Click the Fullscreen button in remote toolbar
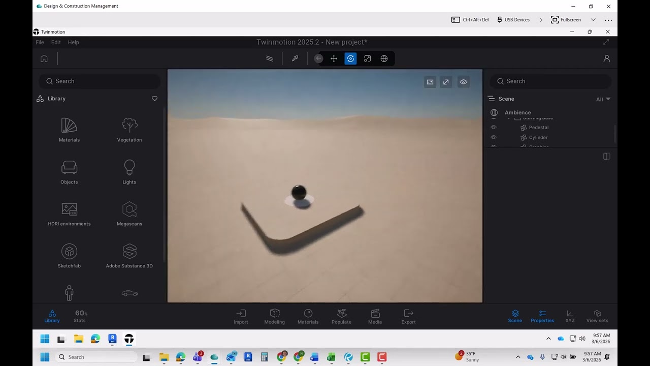 [x=566, y=20]
